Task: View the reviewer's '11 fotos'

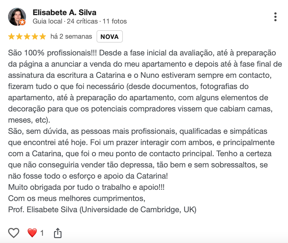Action: (115, 21)
